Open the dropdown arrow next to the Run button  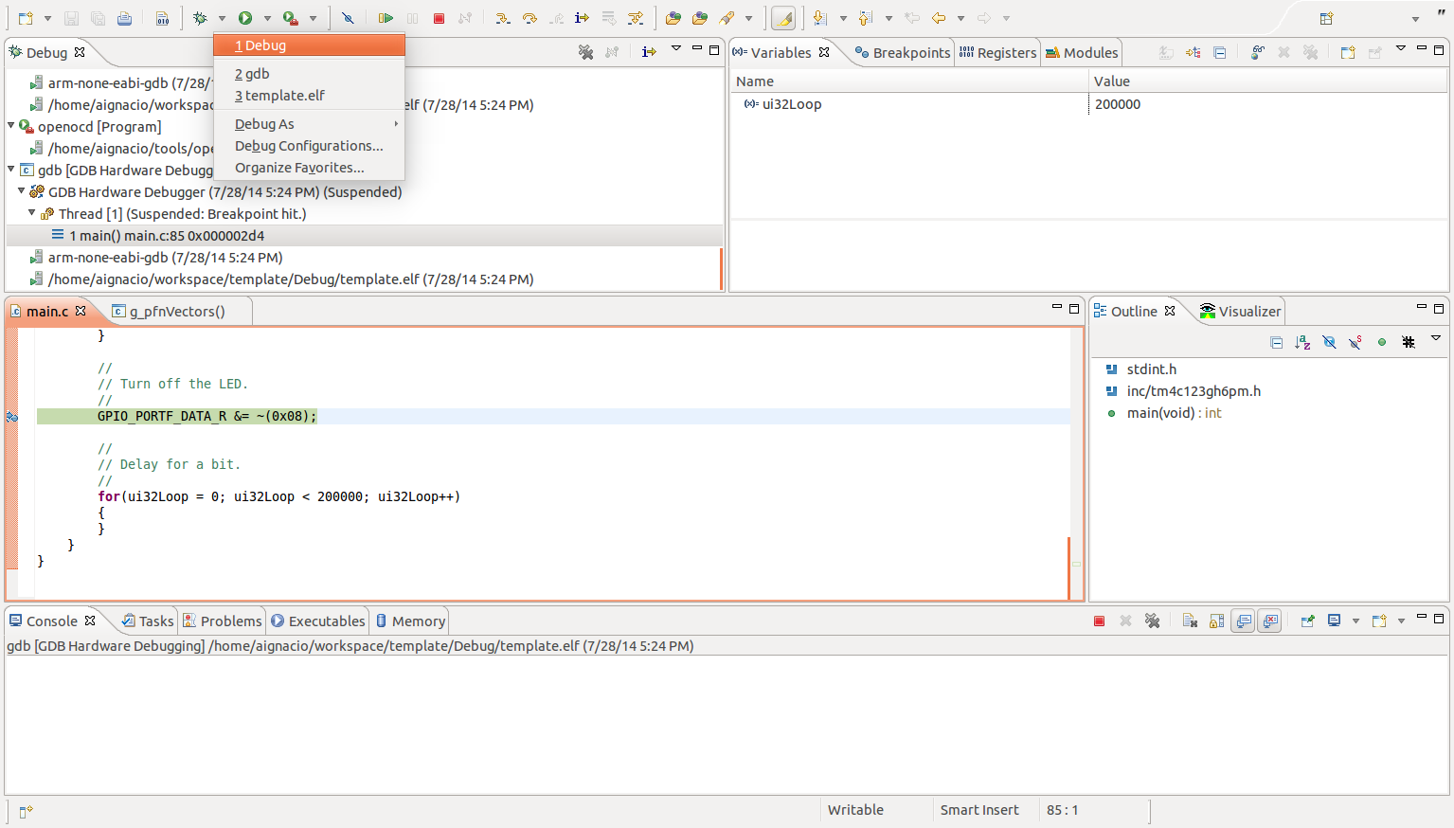[268, 17]
